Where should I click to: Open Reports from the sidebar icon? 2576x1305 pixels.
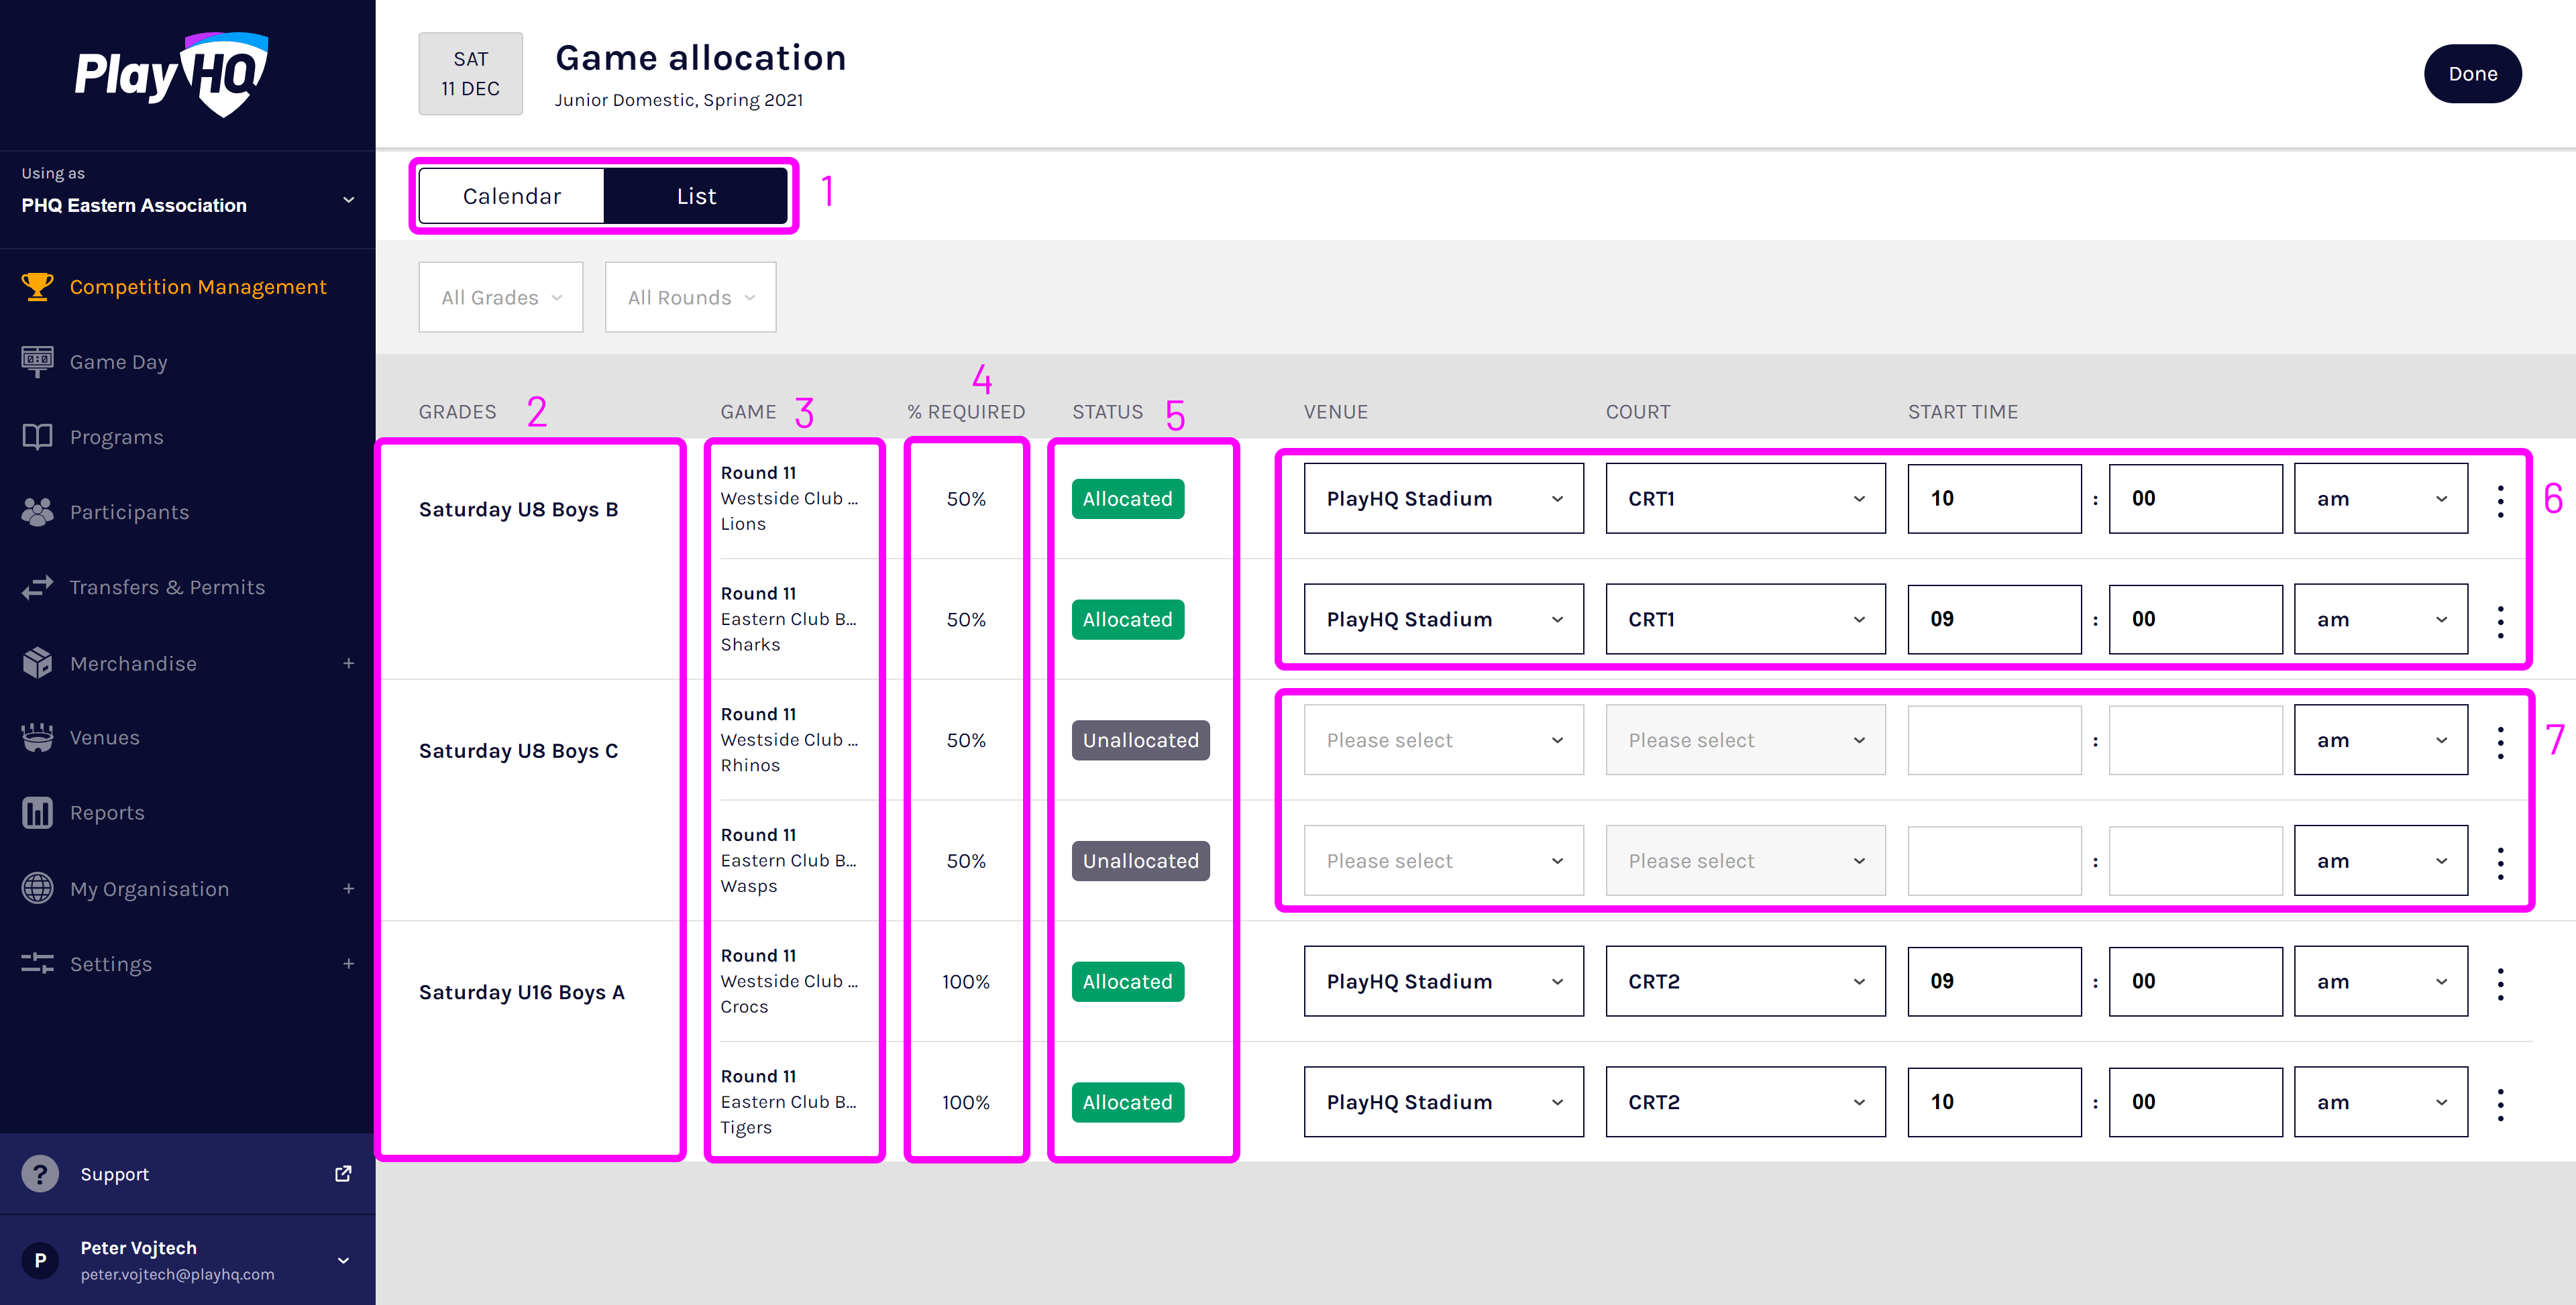37,812
